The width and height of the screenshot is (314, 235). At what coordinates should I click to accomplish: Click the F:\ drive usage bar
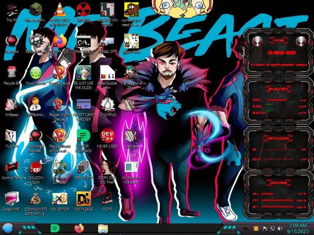277,200
